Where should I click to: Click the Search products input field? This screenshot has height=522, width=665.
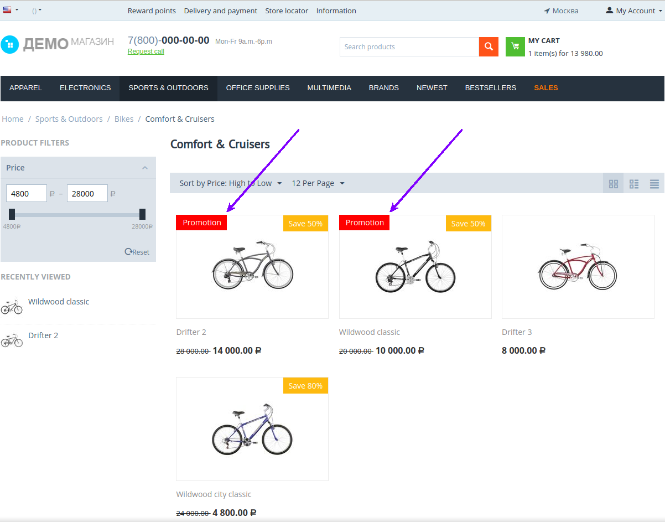tap(409, 47)
